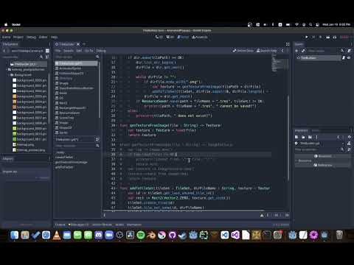Screen dimensions: 354x265
Task: Open the script editor Go To menu
Action: pos(89,51)
